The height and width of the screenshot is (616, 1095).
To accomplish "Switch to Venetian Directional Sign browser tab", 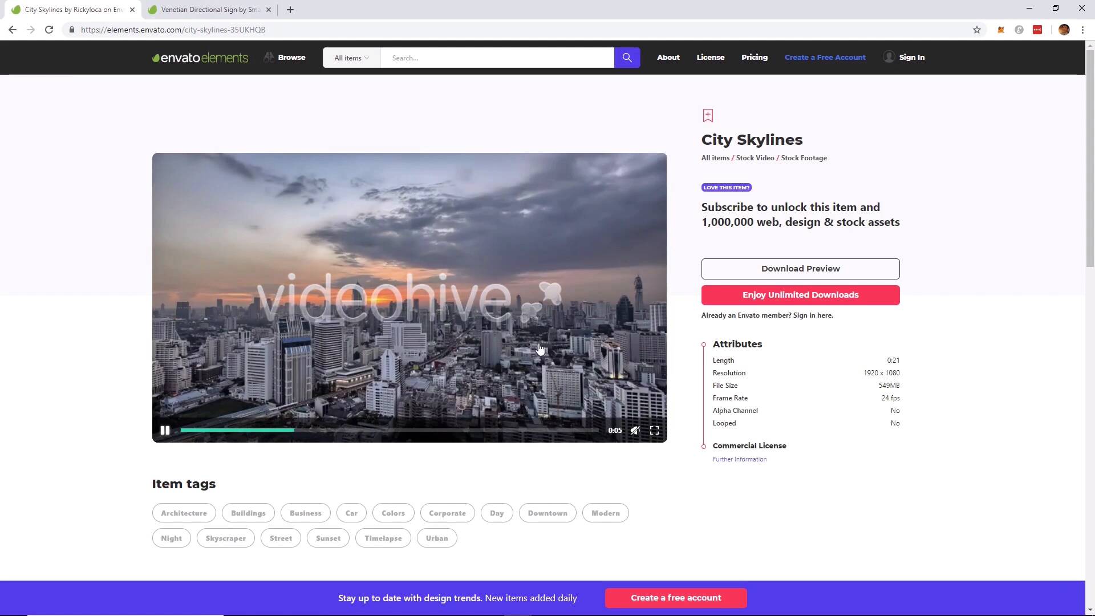I will 208,10.
